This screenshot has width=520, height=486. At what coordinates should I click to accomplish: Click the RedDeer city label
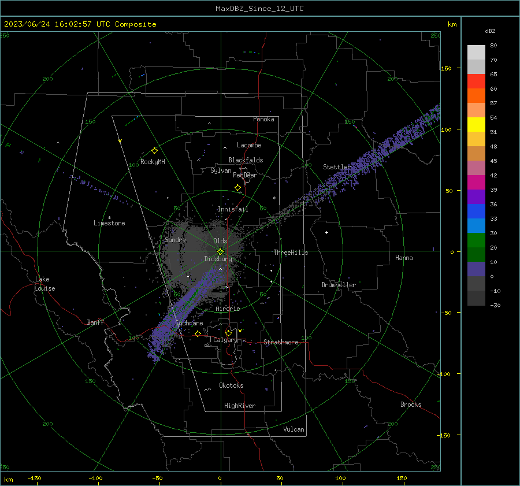point(245,175)
